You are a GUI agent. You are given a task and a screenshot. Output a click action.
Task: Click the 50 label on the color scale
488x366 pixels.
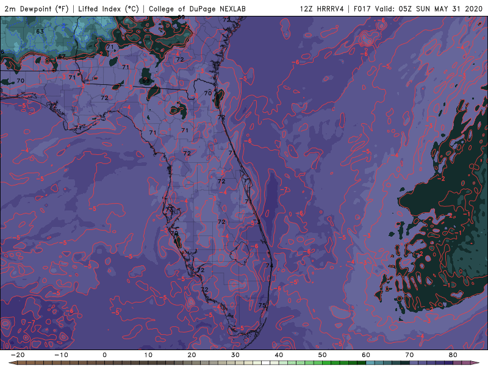[x=323, y=355]
